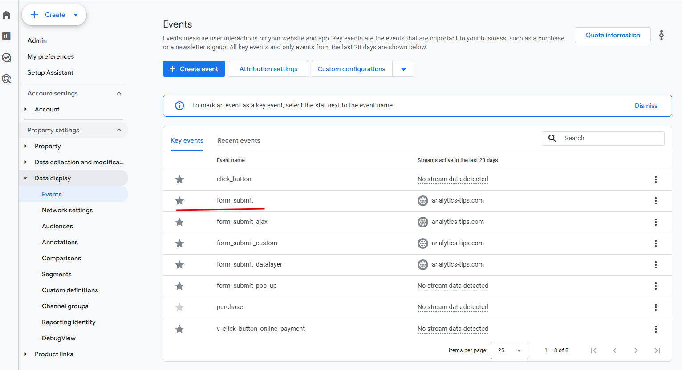Unstar the click_button key event
Viewport: 682px width, 370px height.
179,179
